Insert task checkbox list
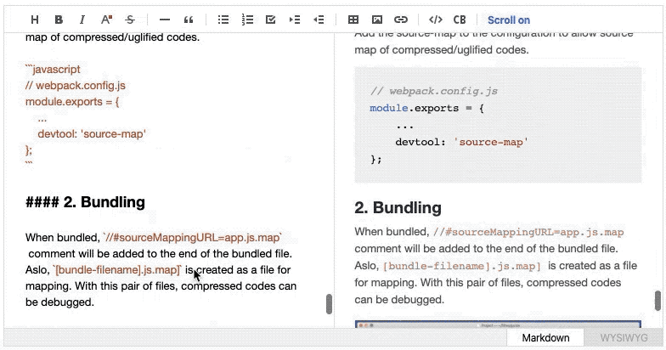Viewport: 666px width, 350px height. tap(270, 20)
